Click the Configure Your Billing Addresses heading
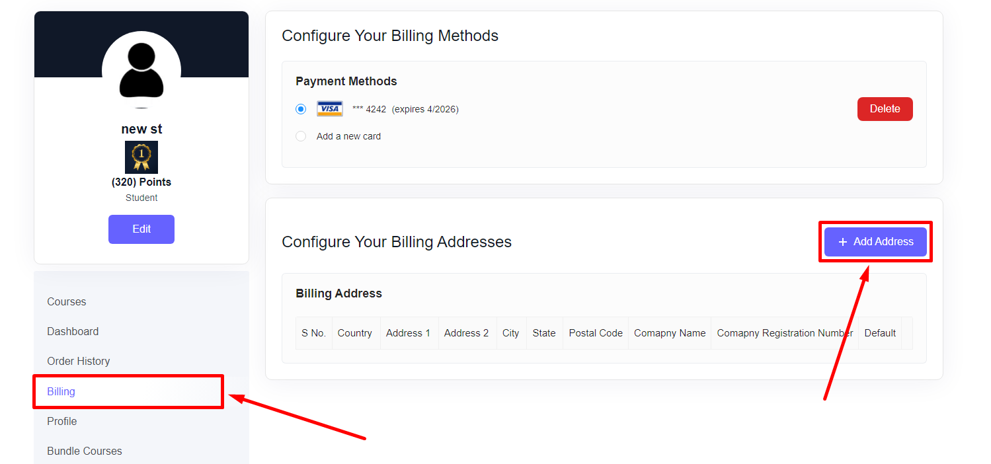Viewport: 991px width, 464px height. (397, 242)
